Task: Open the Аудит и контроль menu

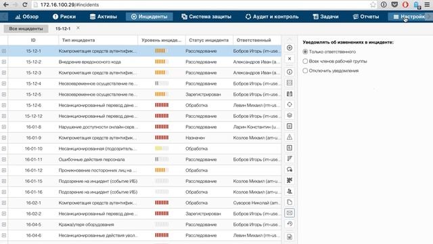Action: coord(272,16)
